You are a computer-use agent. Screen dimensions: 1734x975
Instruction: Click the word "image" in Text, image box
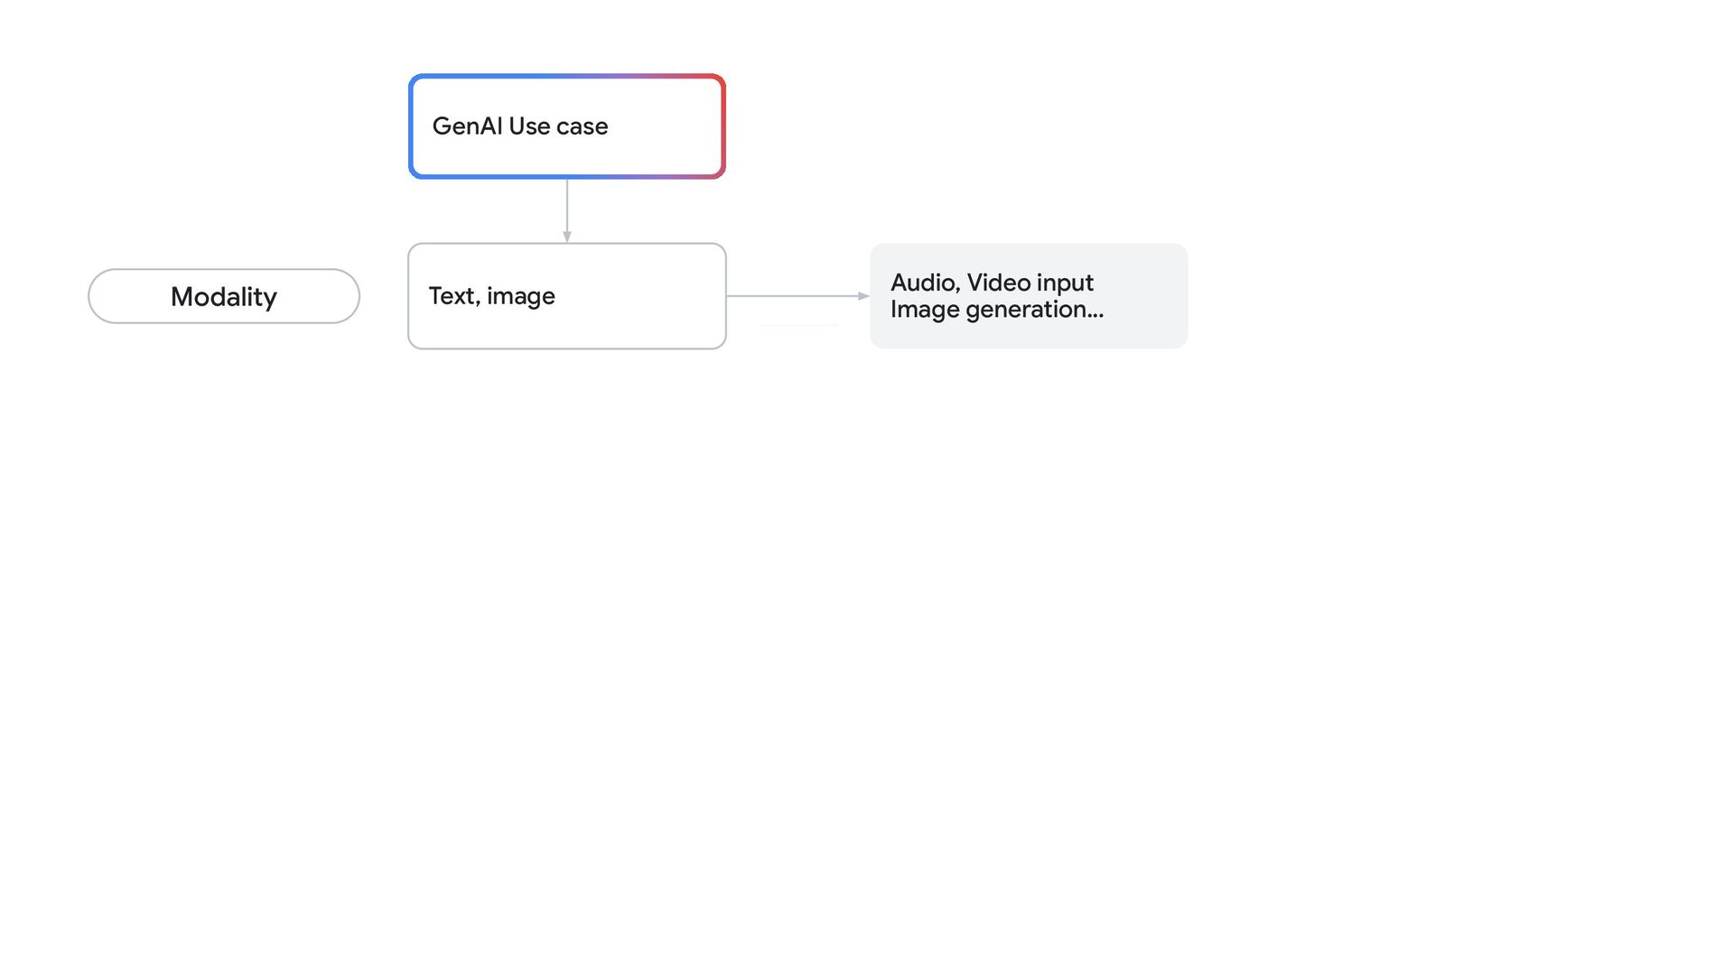(521, 296)
